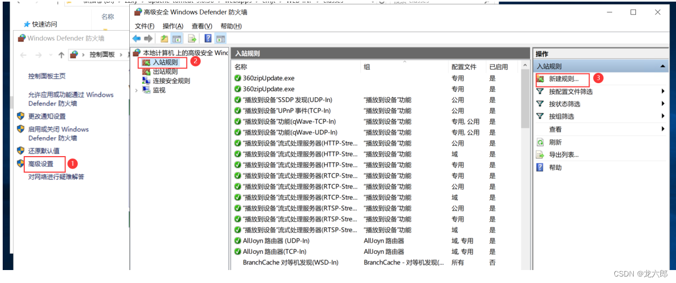Click 导出列表... in the actions pane
676x283 pixels.
(x=564, y=154)
